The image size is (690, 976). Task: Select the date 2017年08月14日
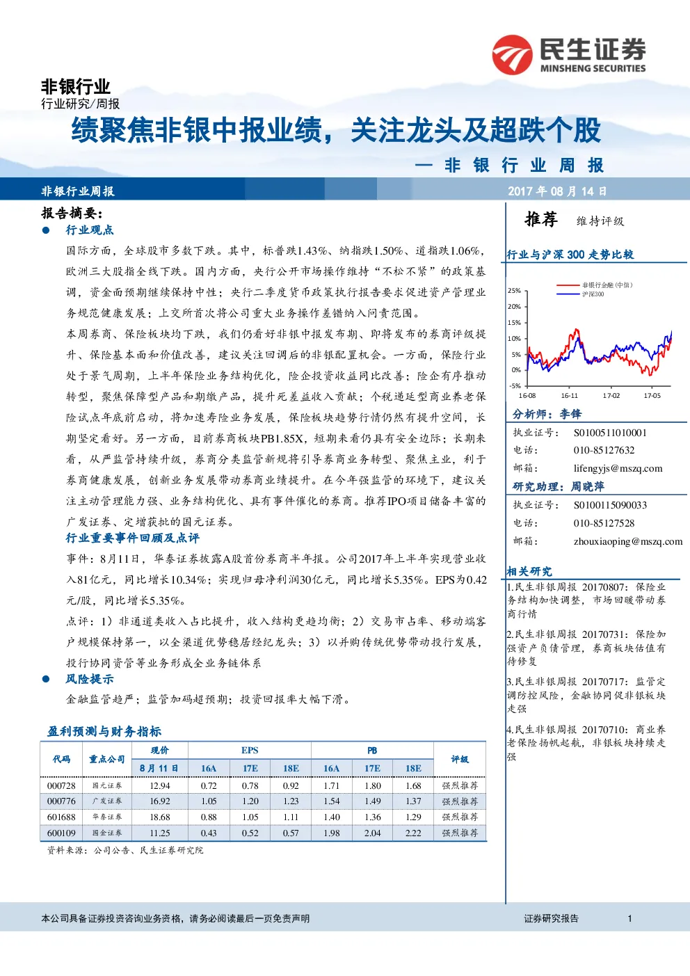(x=557, y=191)
